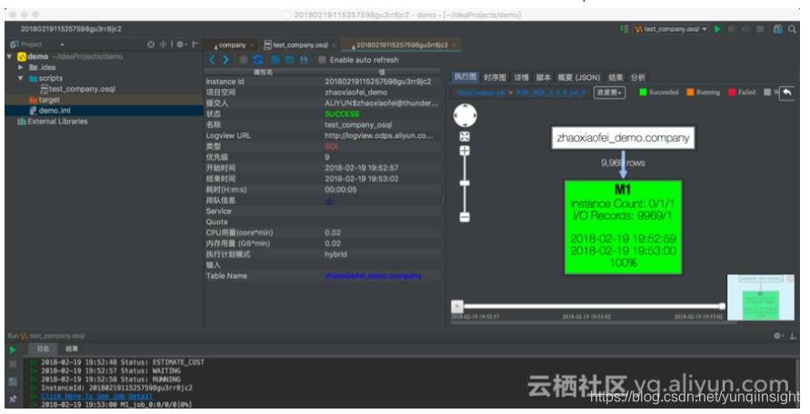Click the save disk icon in instance toolbar

[304, 60]
